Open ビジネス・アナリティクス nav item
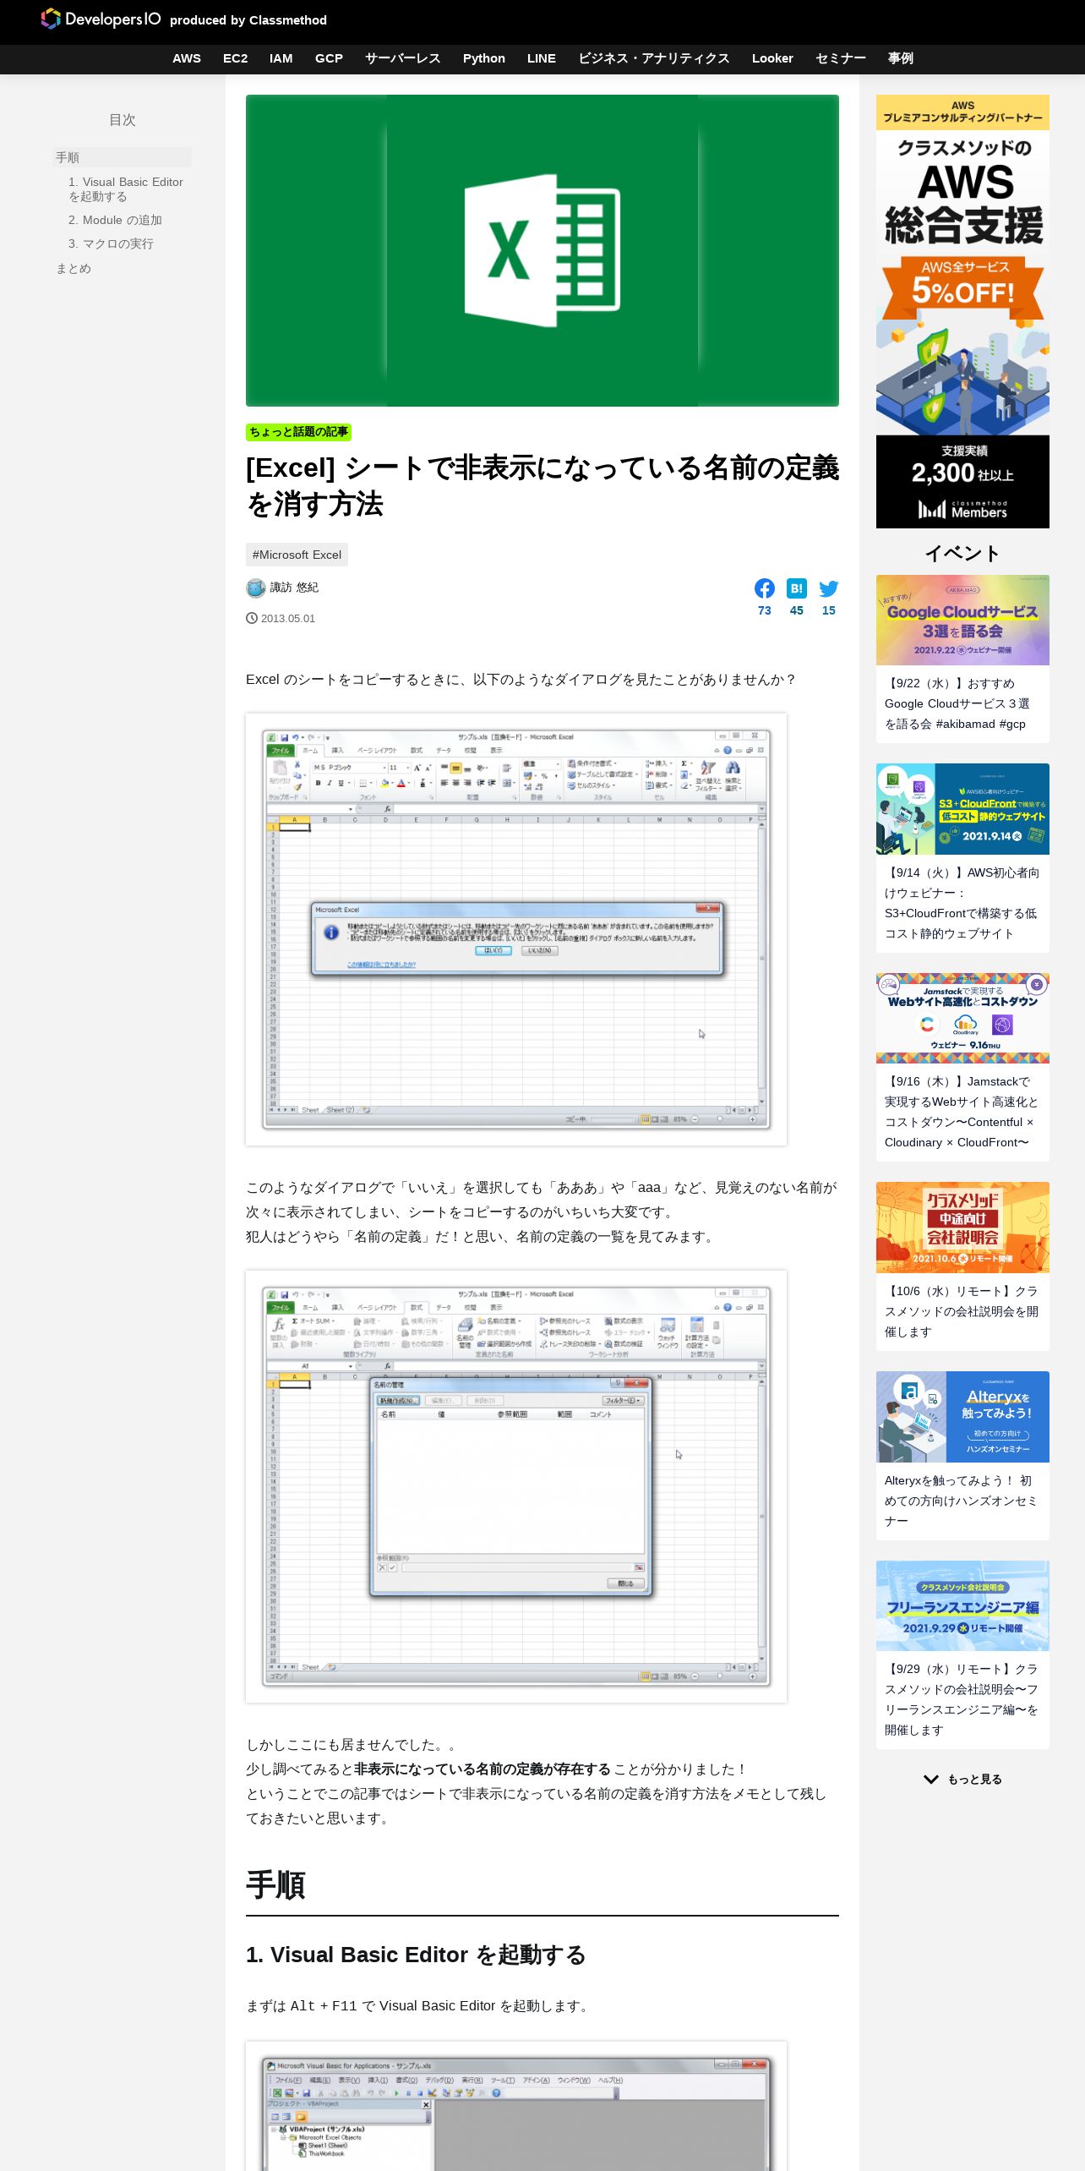This screenshot has height=2171, width=1085. [x=654, y=58]
